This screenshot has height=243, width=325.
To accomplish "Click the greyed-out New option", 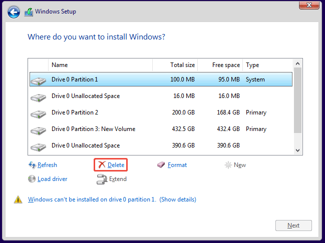I will point(240,165).
